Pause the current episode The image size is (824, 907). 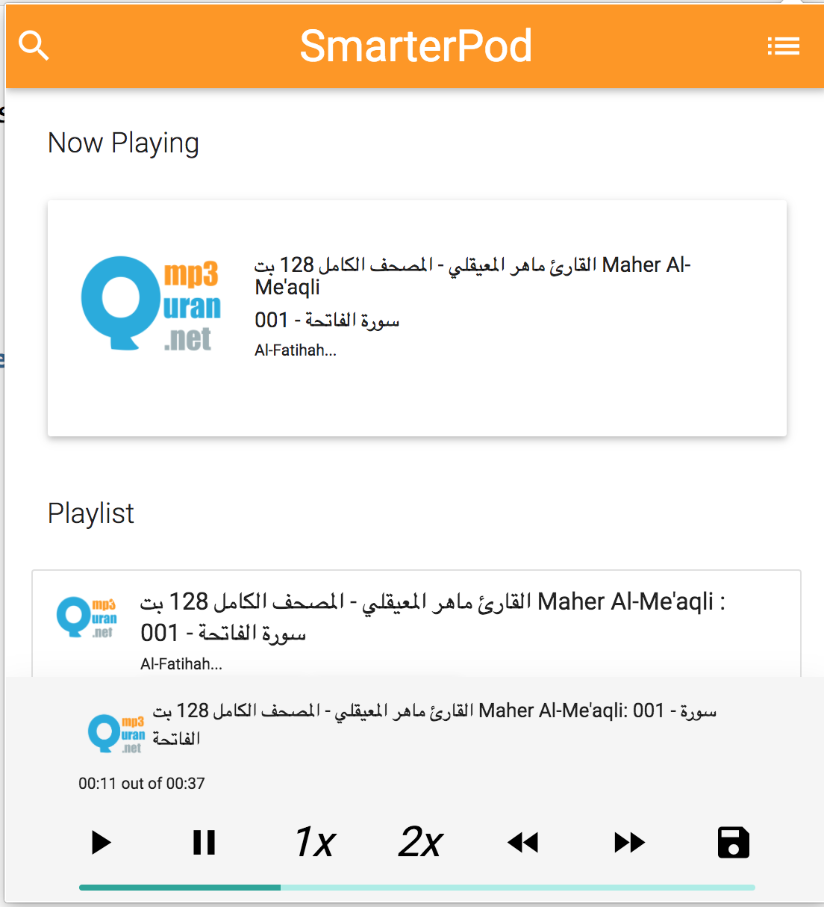[204, 843]
